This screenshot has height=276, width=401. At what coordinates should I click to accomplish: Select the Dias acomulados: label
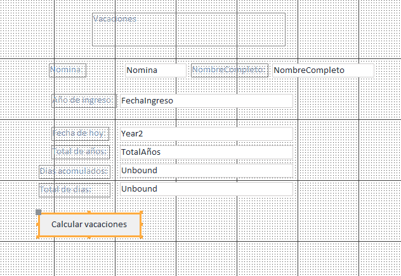[75, 172]
